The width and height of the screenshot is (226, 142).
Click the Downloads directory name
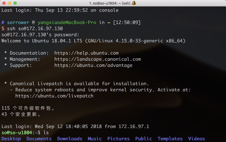(x=69, y=138)
